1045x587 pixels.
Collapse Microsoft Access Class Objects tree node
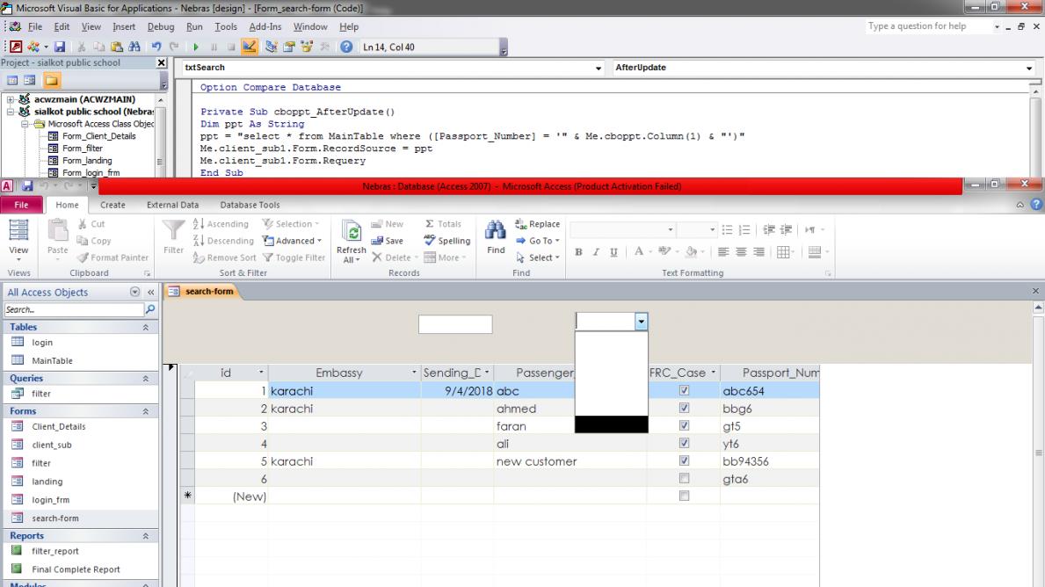[25, 124]
